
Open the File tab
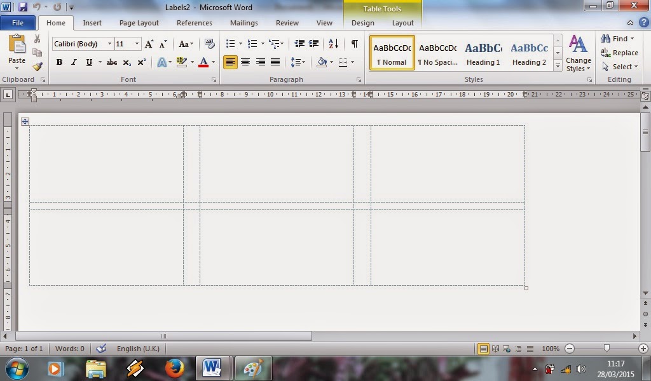18,23
